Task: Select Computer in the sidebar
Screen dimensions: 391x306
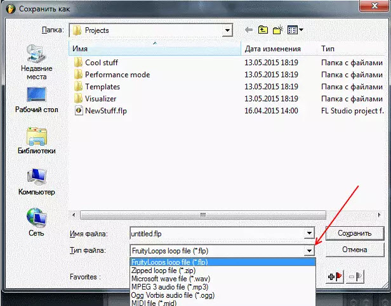Action: point(36,182)
